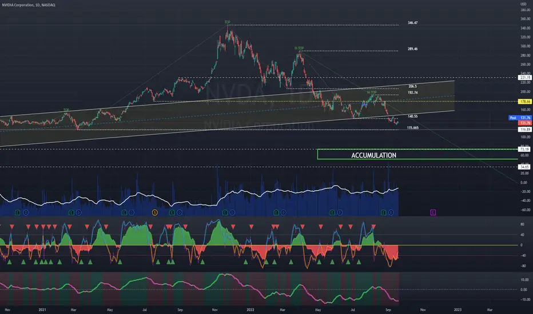This screenshot has width=533, height=314.
Task: Select the 206.5 level text annotation
Action: (x=413, y=86)
